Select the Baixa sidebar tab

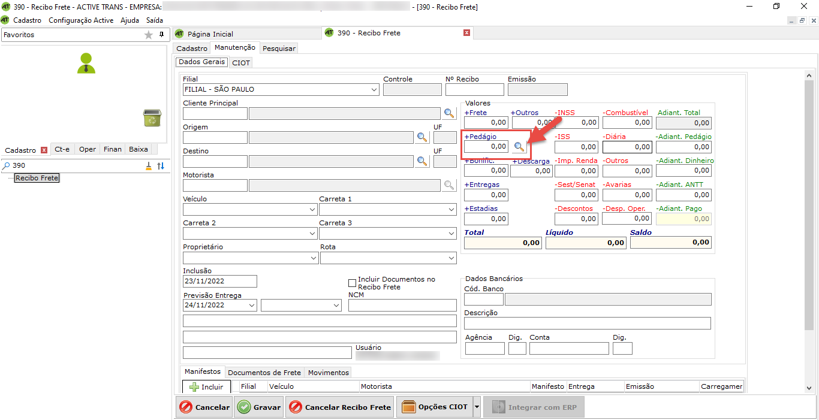pos(138,149)
